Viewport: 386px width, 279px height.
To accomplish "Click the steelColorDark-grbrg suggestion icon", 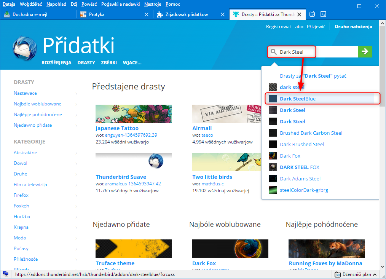I will point(273,190).
